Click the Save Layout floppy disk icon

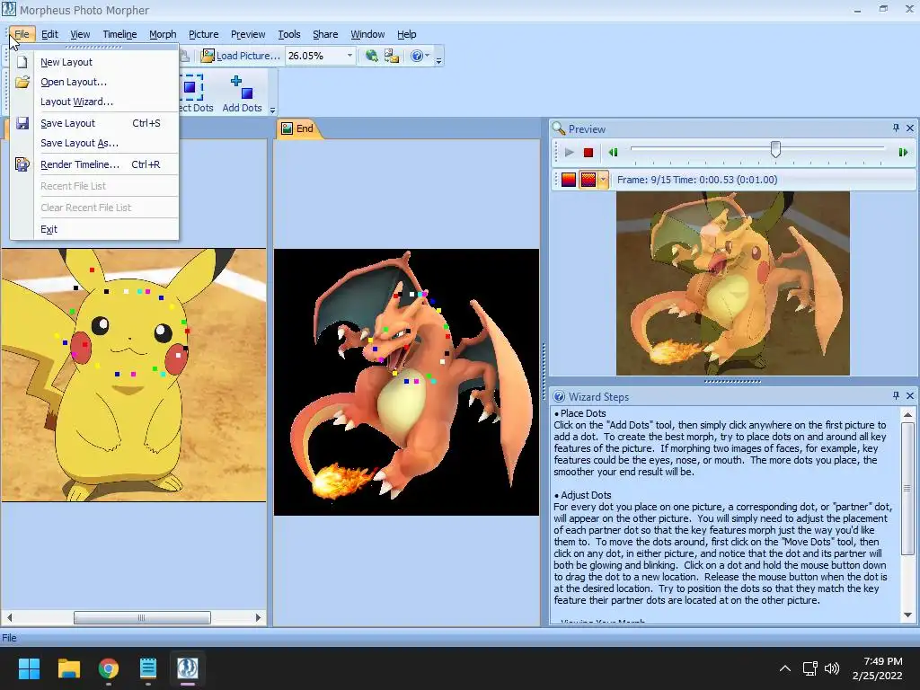pos(22,123)
